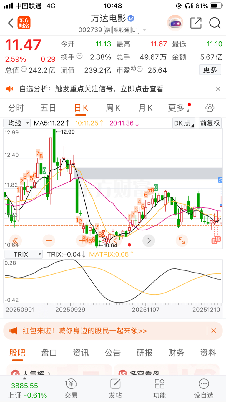The image size is (226, 402).
Task: Tap the 更多 button beside quote data
Action: tap(210, 70)
